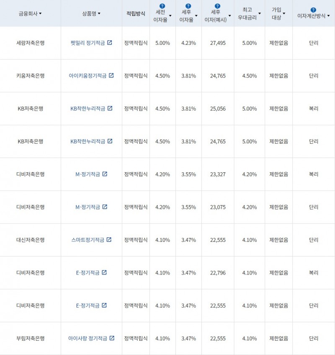Open 이자계산방식 column dropdown arrow
Screen dimensions: 335x355
point(328,16)
